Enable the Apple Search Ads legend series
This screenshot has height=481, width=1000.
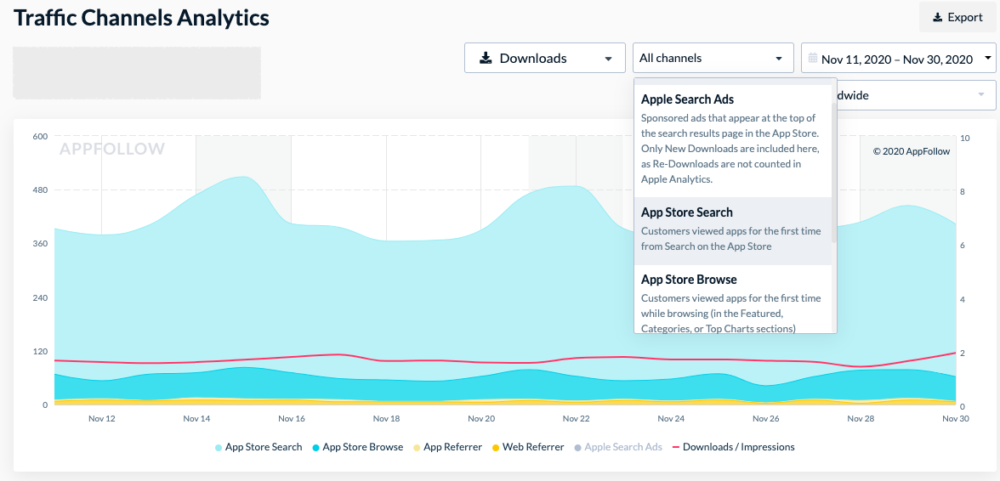618,447
